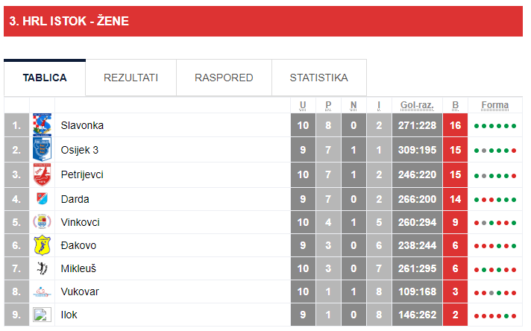Click the Forma column header

pyautogui.click(x=495, y=105)
